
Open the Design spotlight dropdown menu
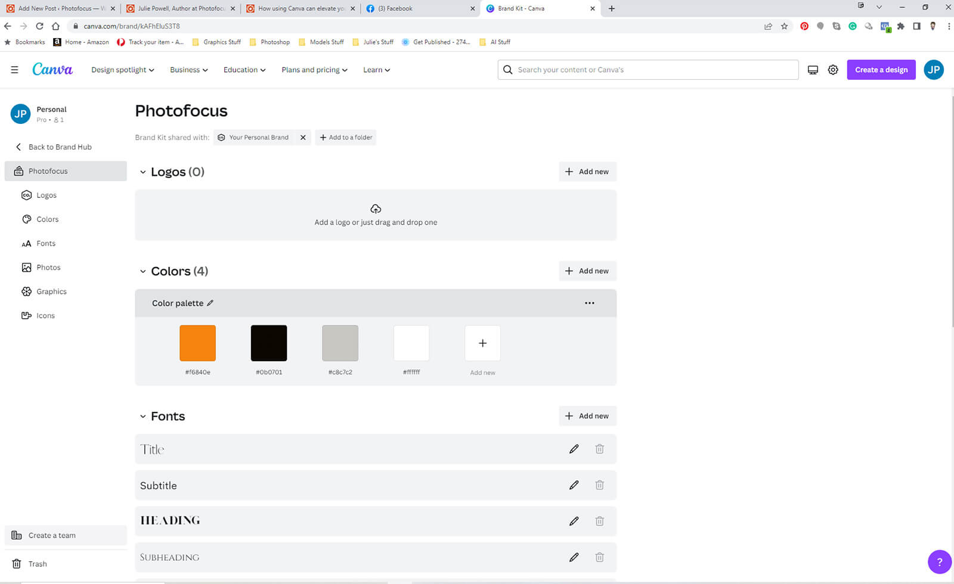[x=122, y=70]
